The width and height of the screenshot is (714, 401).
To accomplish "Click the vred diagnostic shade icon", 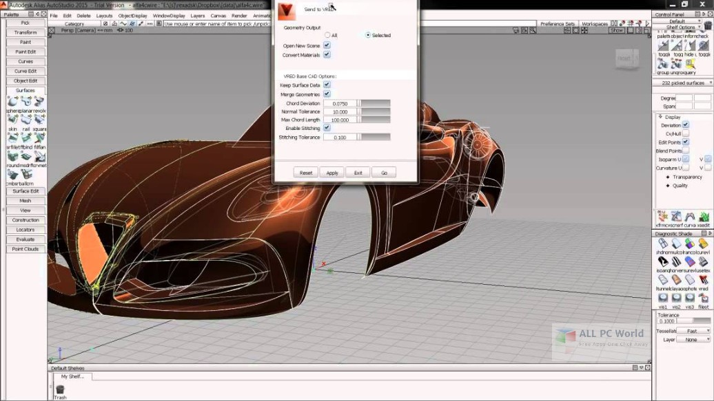I will coord(704,280).
